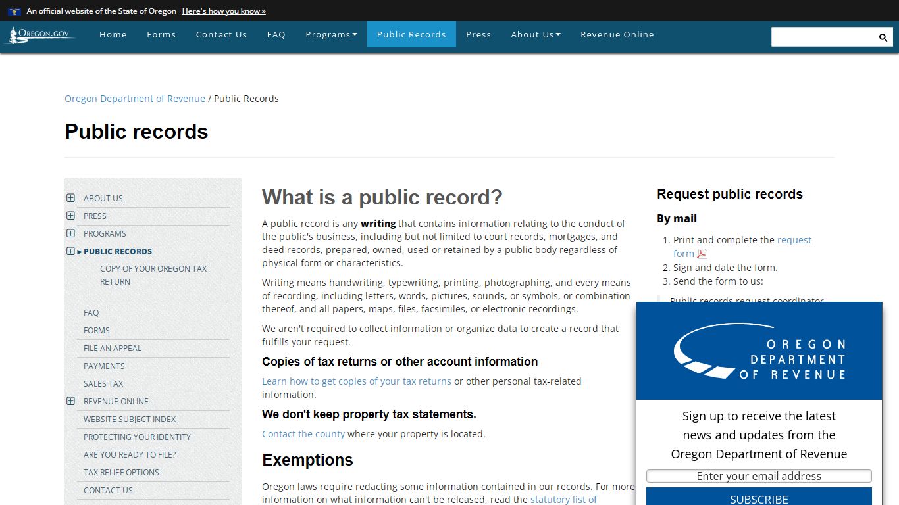Open the request form link
899x505 pixels.
tap(742, 247)
